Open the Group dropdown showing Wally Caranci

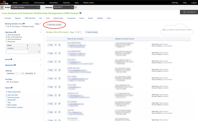coord(25,7)
